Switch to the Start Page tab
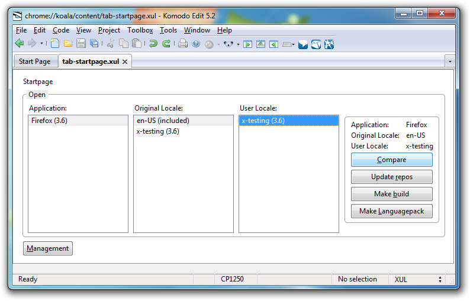This screenshot has height=301, width=470. point(35,62)
